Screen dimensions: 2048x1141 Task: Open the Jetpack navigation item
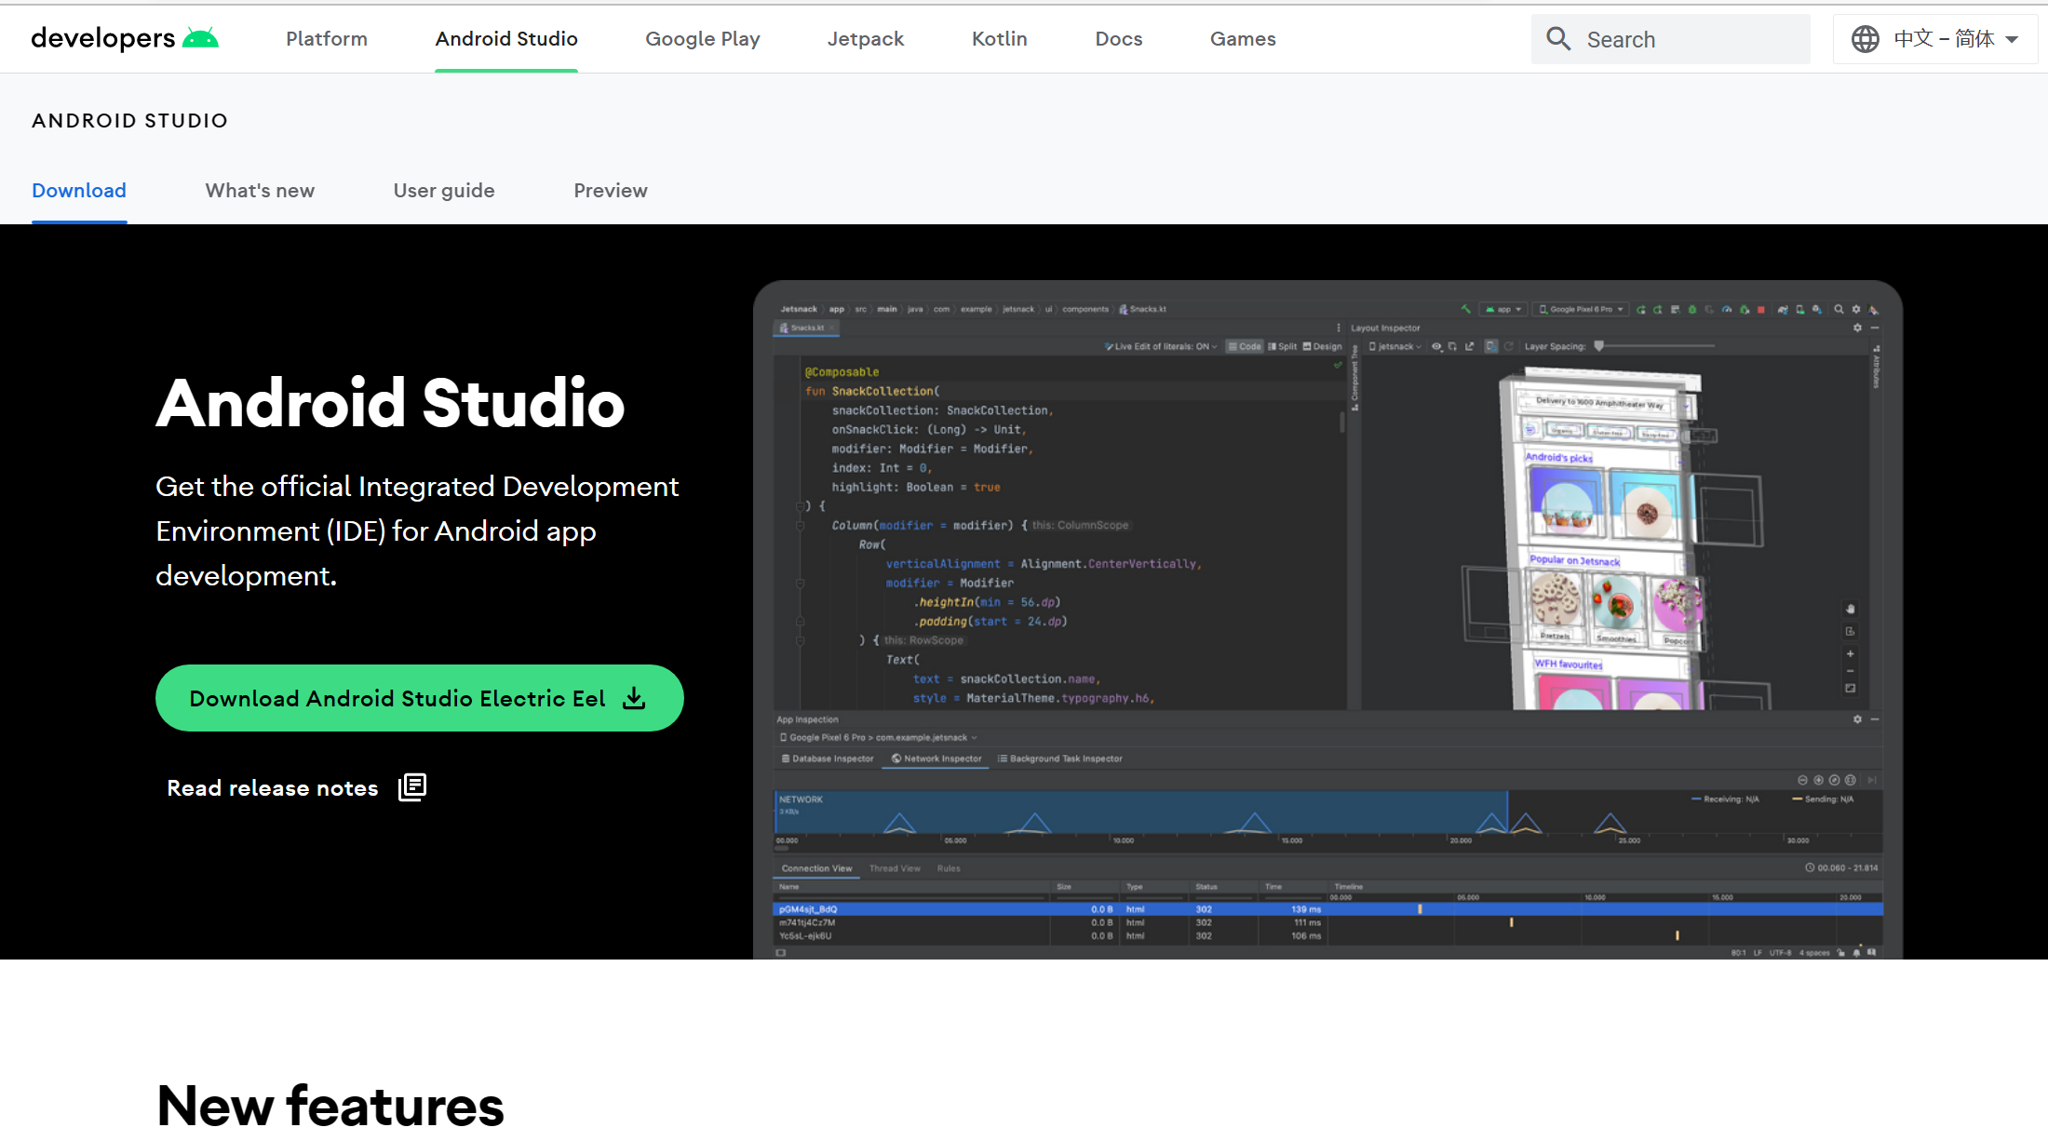coord(866,38)
